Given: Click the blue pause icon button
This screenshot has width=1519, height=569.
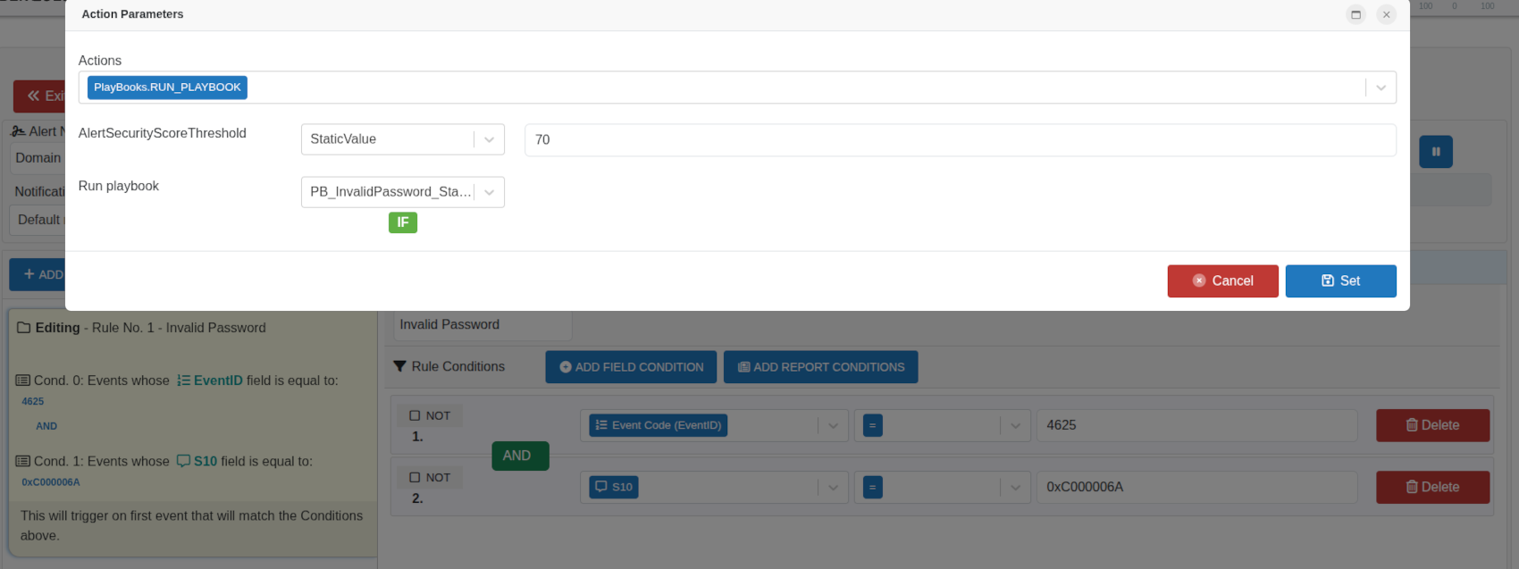Looking at the screenshot, I should point(1435,152).
